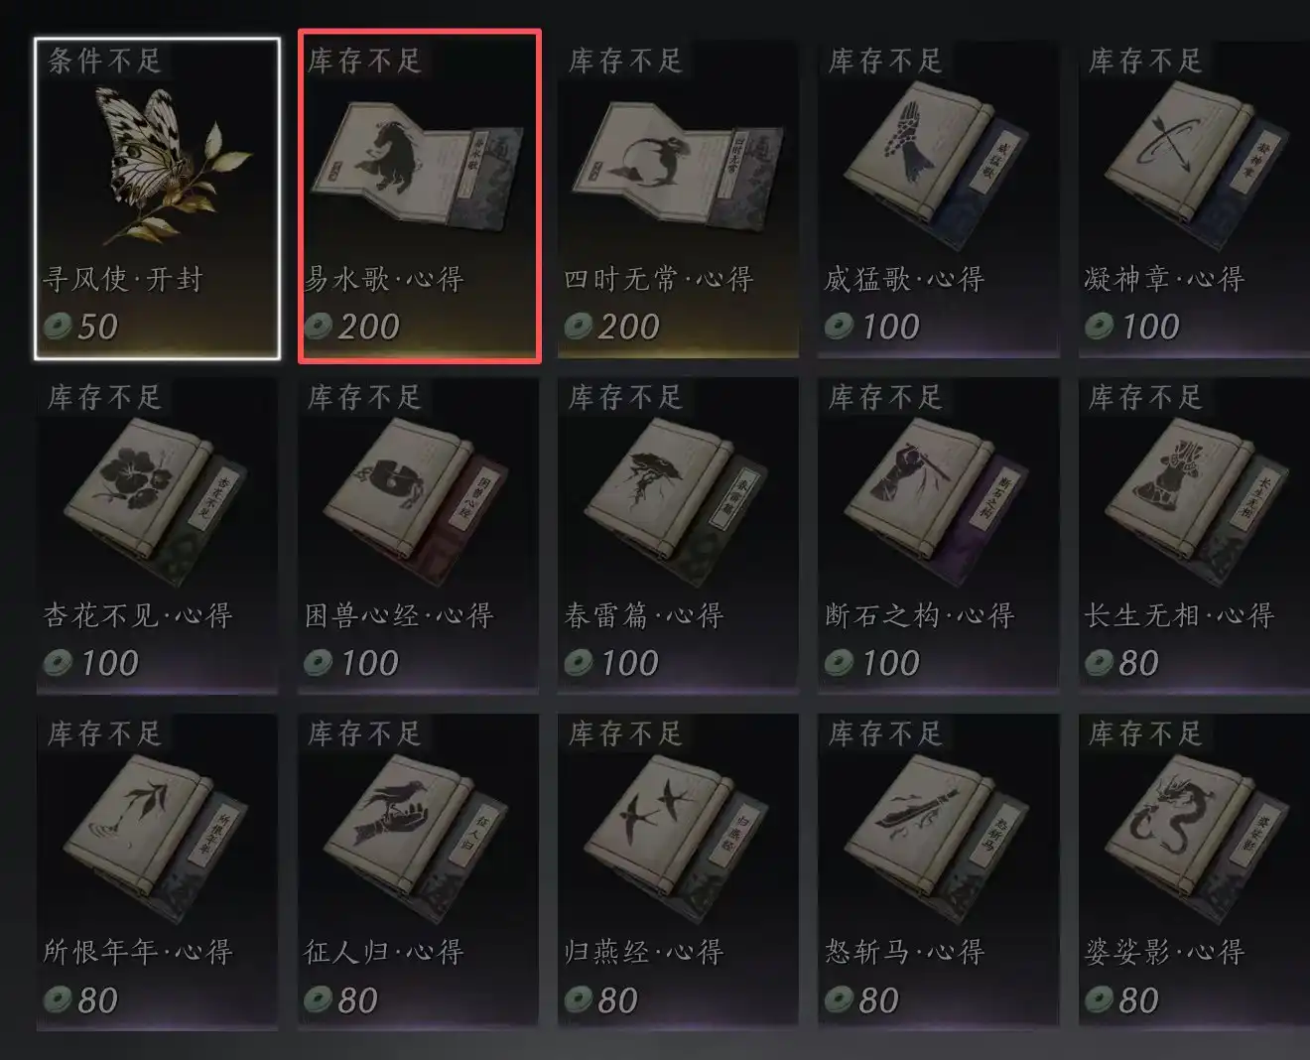
Task: Choose the 威猛歌·心得 gauntlet scroll
Action: 939,199
